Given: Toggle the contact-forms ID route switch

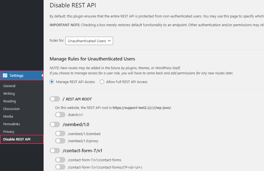Looking at the screenshot, I should pyautogui.click(x=60, y=167).
